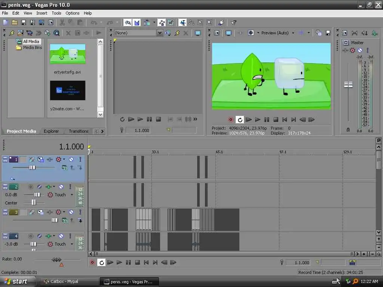Click compositing mode icon on track 3

pyautogui.click(x=64, y=220)
